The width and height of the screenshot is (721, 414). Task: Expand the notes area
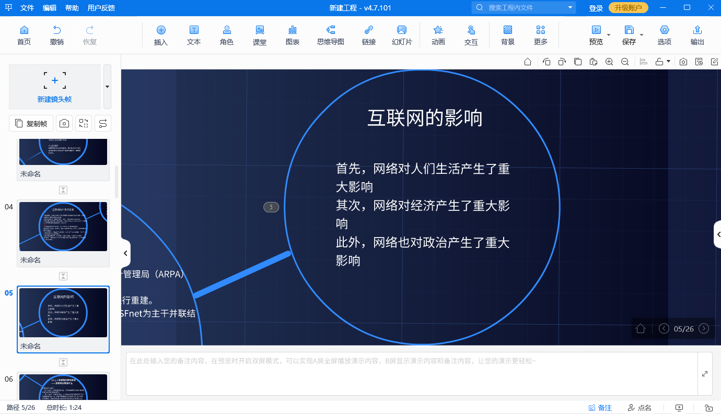(x=705, y=374)
